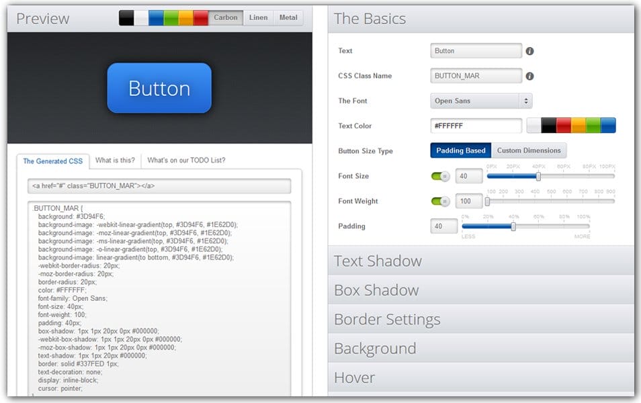
Task: Toggle the Font Weight switch off
Action: (x=441, y=201)
